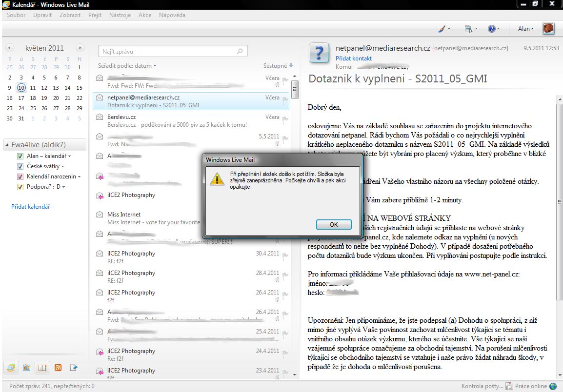
Task: Click envelope icon of Miss Internet message
Action: 100,215
